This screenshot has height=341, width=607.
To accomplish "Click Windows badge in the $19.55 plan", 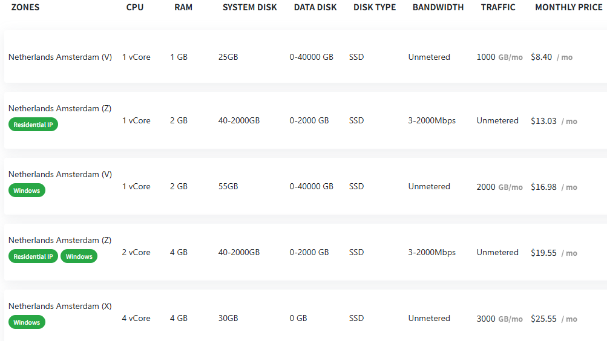I will [79, 256].
